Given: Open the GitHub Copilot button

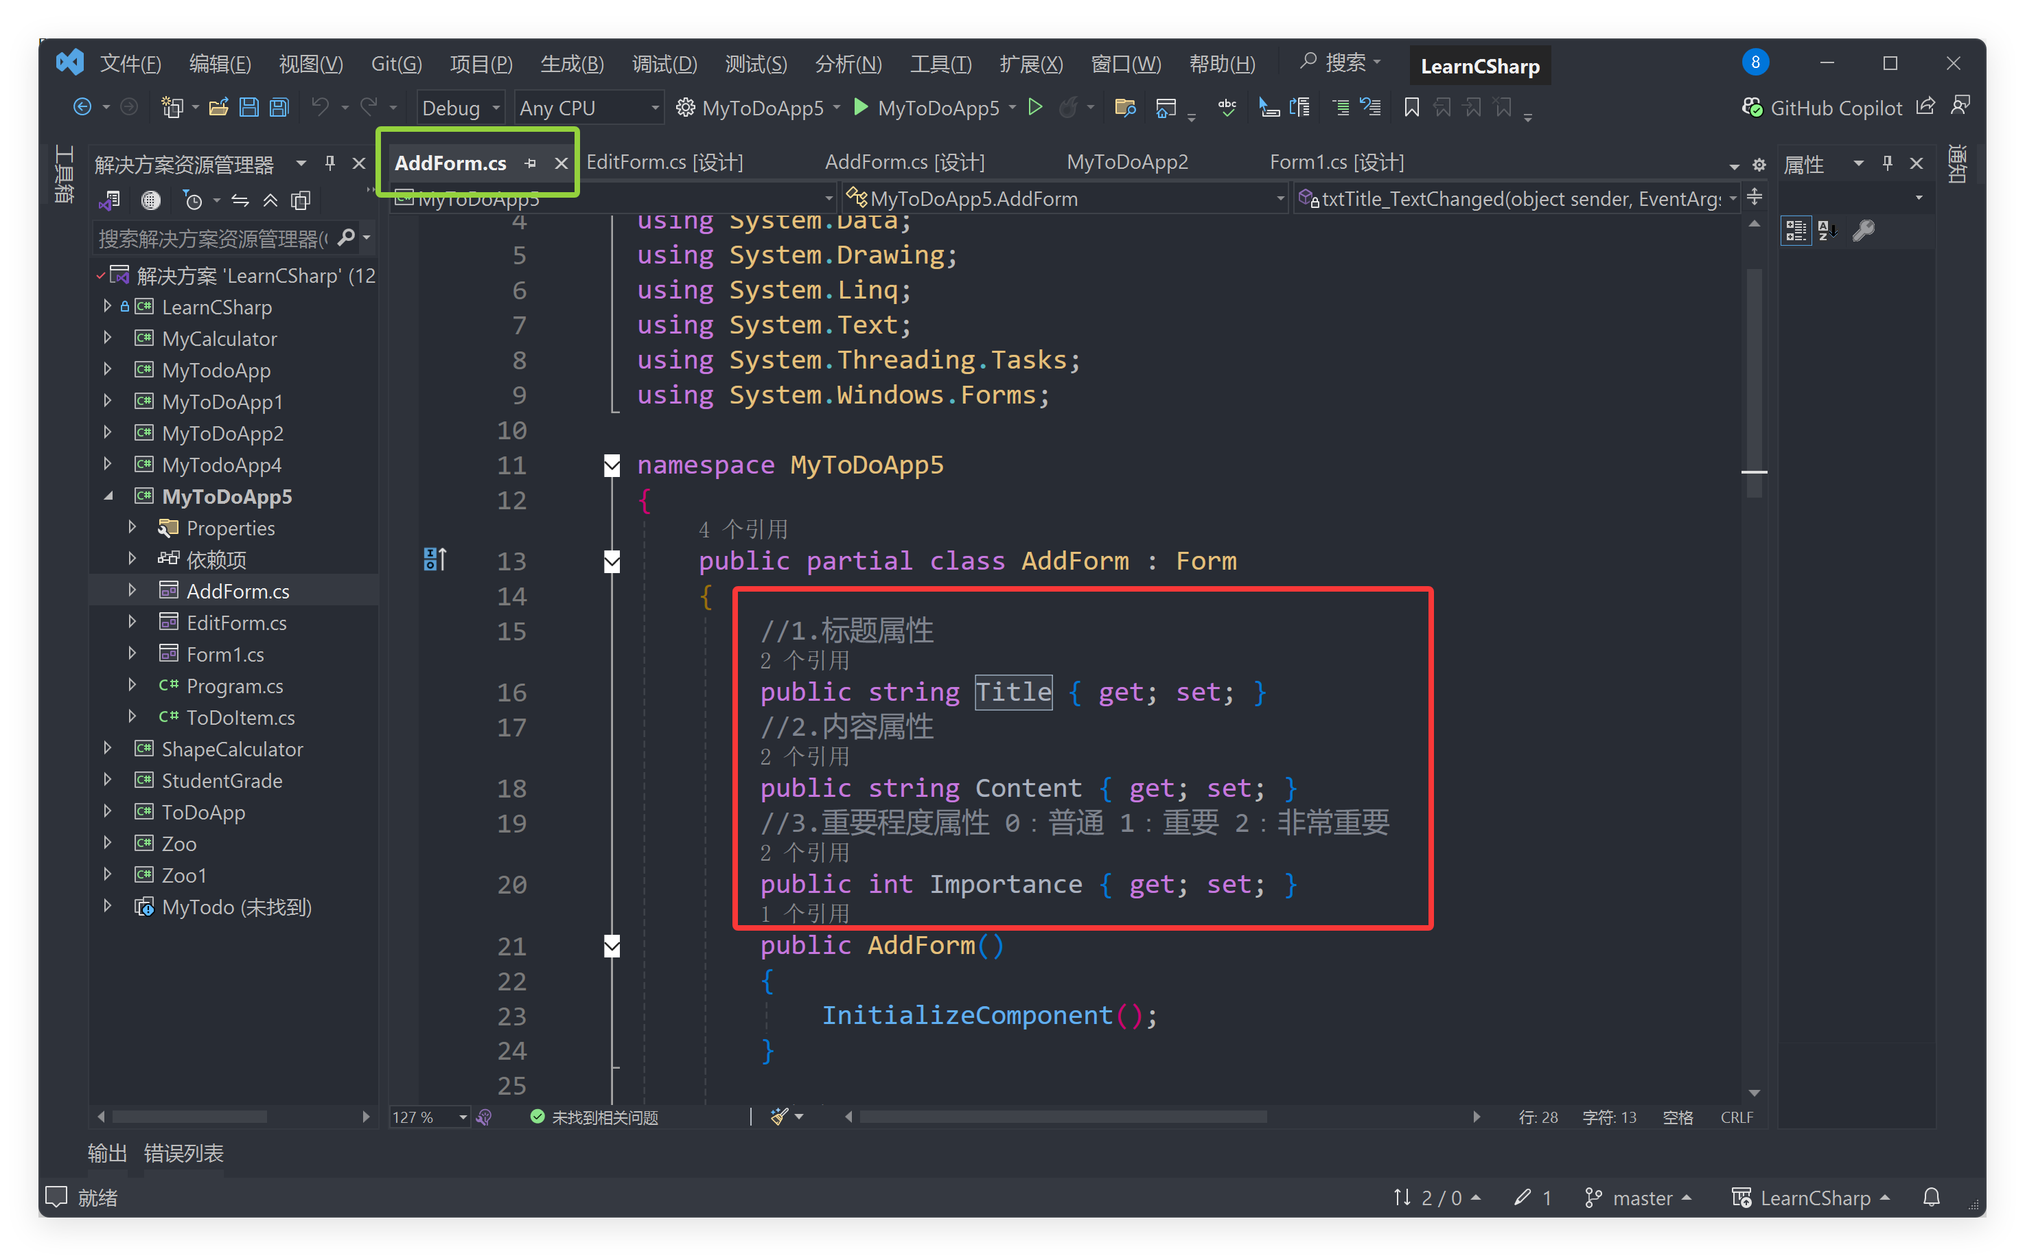Looking at the screenshot, I should 1822,108.
